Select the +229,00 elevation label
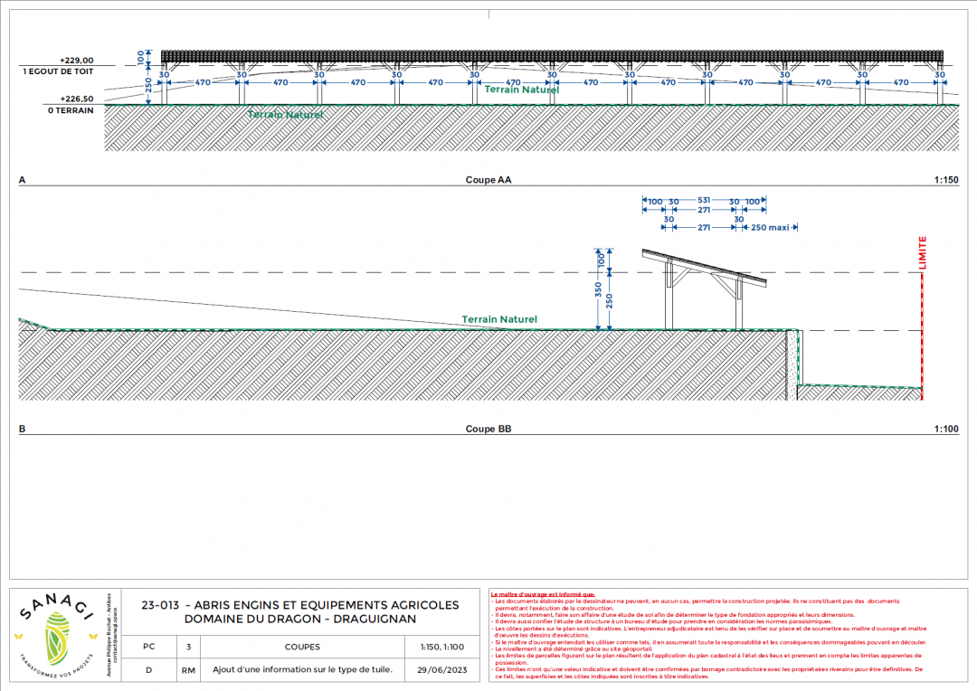Screen dimensions: 977x691 [x=77, y=61]
